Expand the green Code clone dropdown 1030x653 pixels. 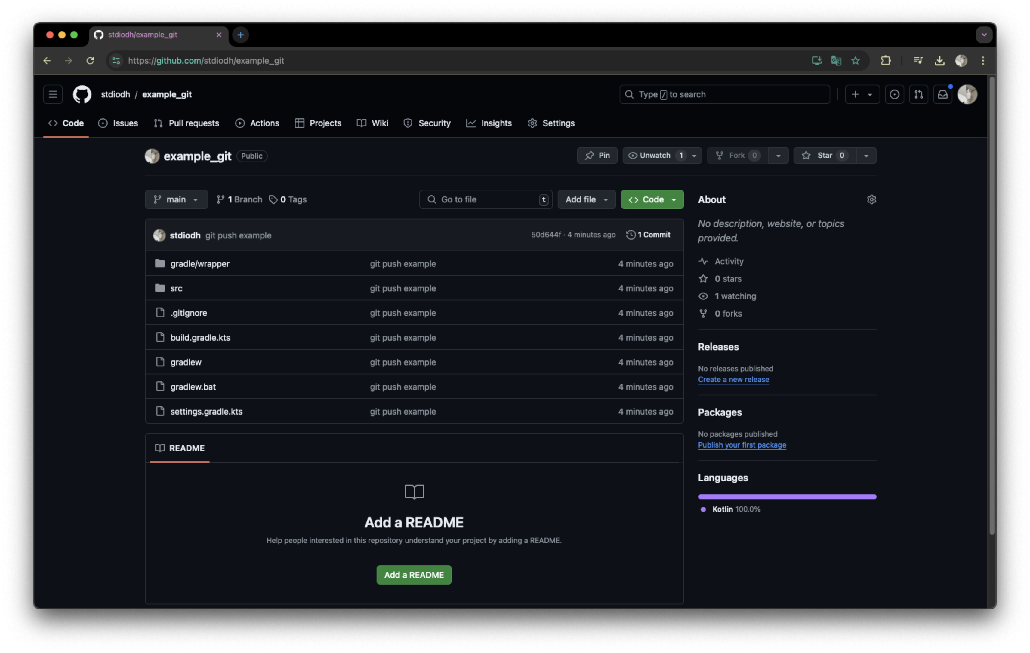click(x=652, y=199)
